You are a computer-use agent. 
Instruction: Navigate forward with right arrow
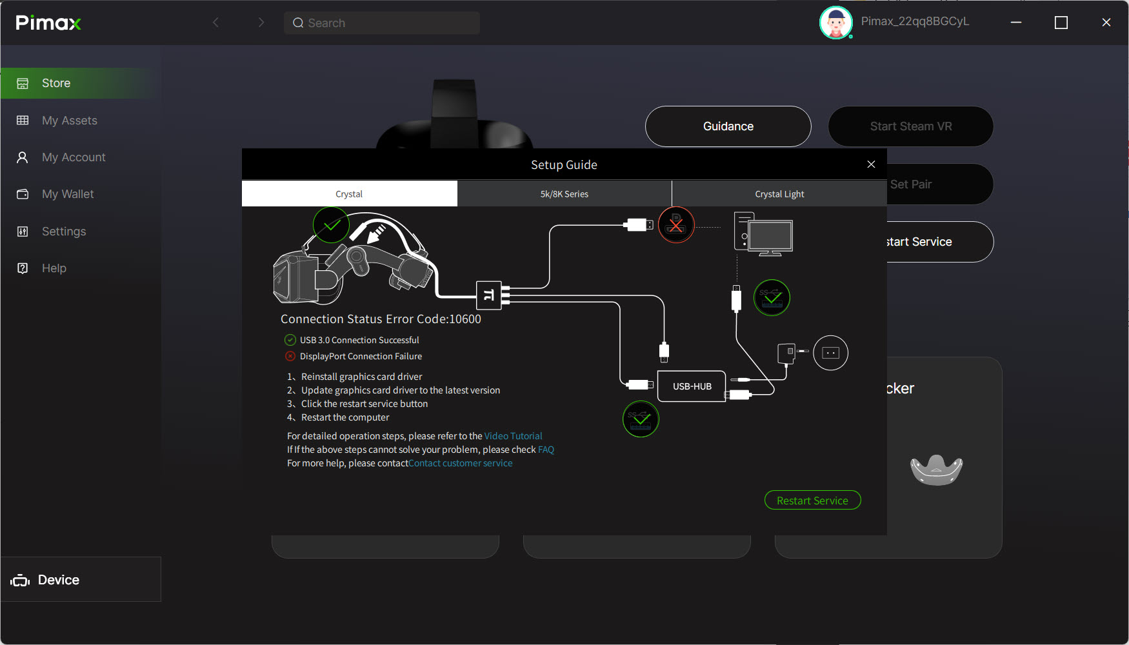tap(261, 23)
